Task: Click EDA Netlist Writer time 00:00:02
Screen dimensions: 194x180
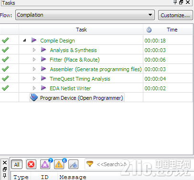Action: point(155,88)
